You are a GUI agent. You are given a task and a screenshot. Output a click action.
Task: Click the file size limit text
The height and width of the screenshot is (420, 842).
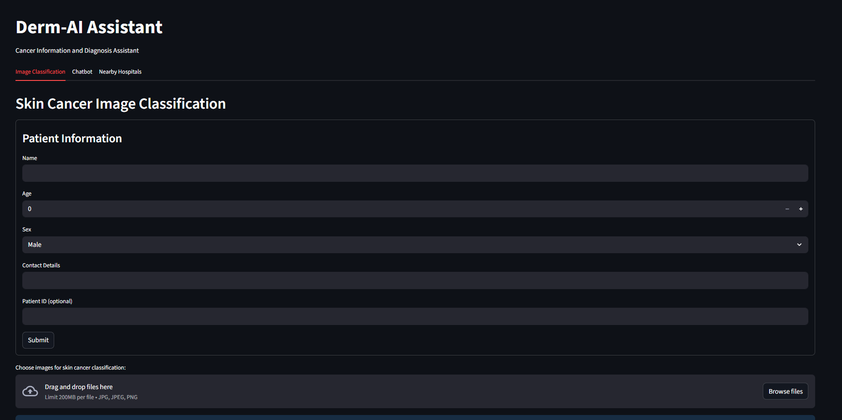point(91,397)
